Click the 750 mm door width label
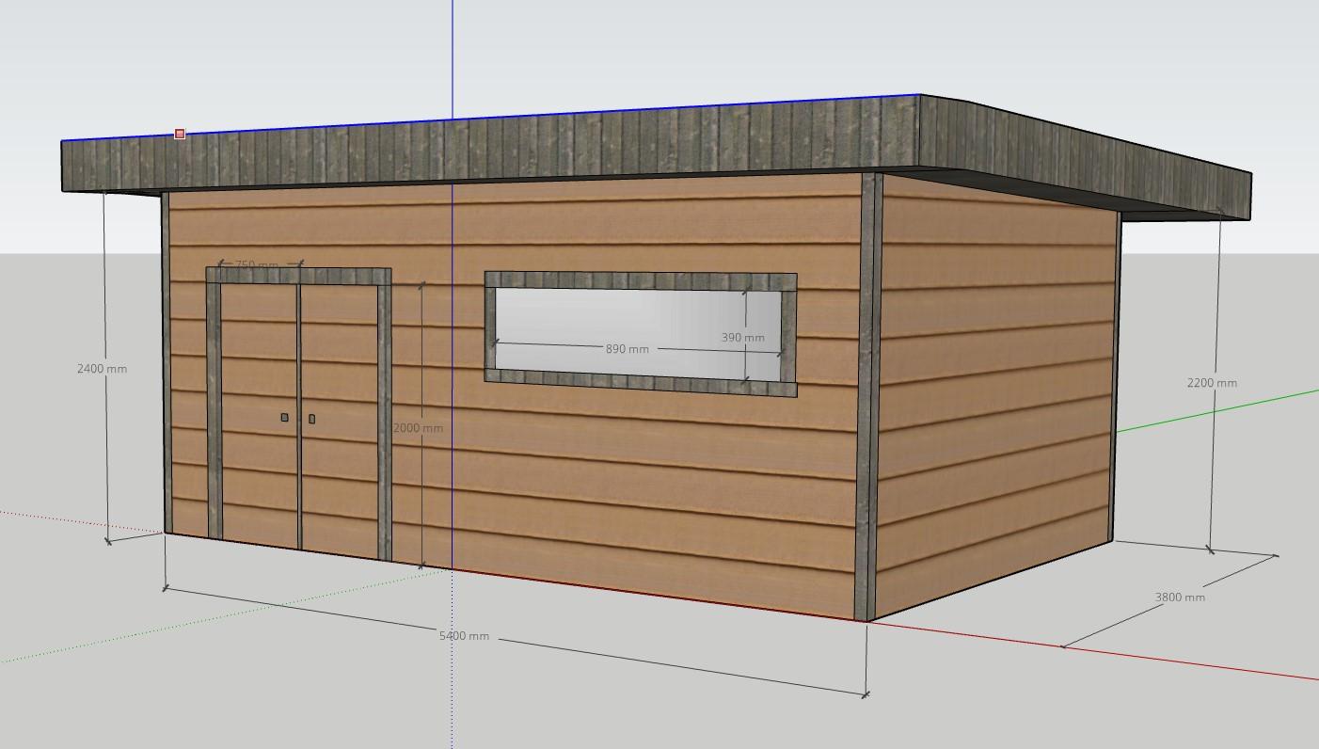Screen dimensions: 1319x749 click(x=256, y=265)
